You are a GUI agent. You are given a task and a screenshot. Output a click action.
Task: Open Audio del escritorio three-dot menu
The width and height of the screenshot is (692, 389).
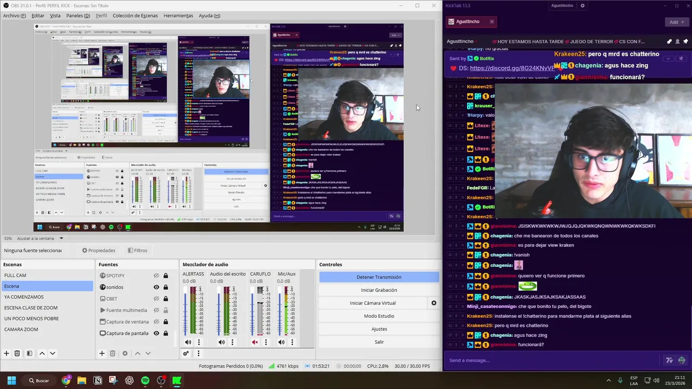(x=232, y=342)
